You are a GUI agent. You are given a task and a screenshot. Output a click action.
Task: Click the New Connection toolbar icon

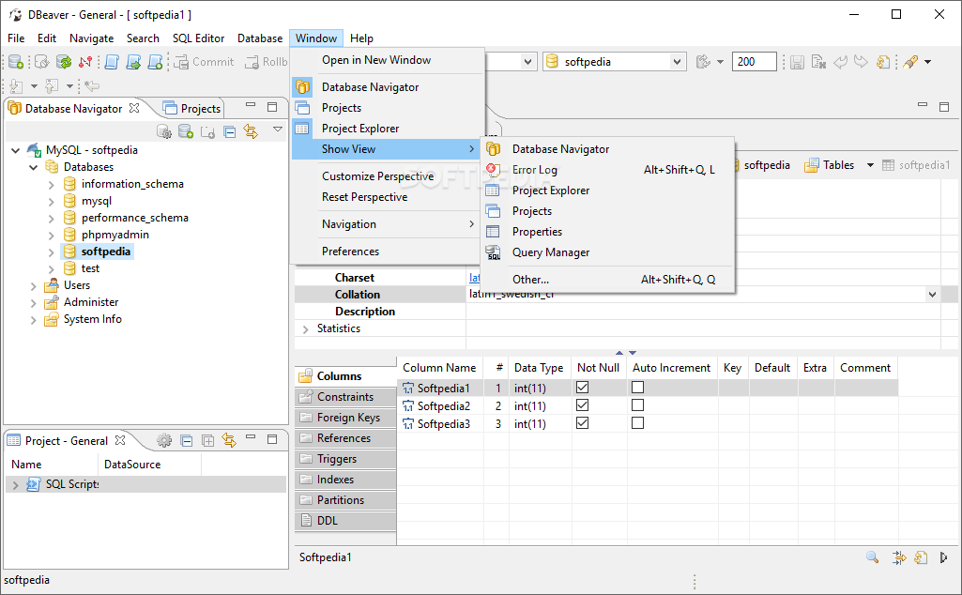point(16,61)
